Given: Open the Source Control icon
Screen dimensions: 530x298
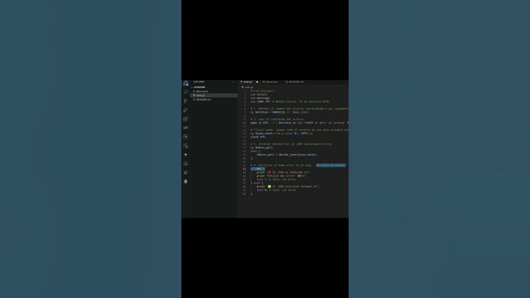Looking at the screenshot, I should 185,101.
